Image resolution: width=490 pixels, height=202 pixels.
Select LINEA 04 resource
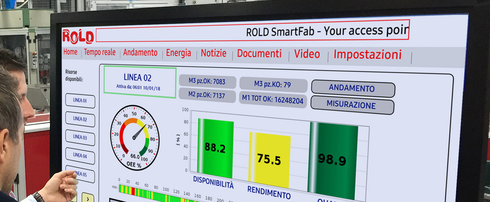[x=80, y=156]
